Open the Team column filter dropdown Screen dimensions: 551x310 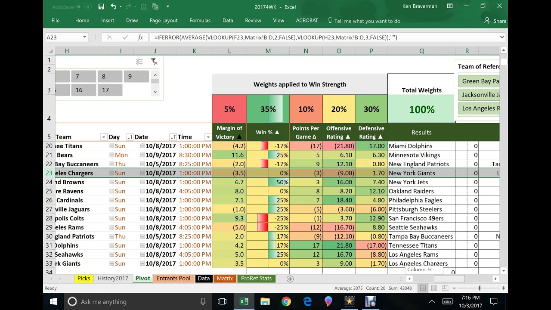103,137
